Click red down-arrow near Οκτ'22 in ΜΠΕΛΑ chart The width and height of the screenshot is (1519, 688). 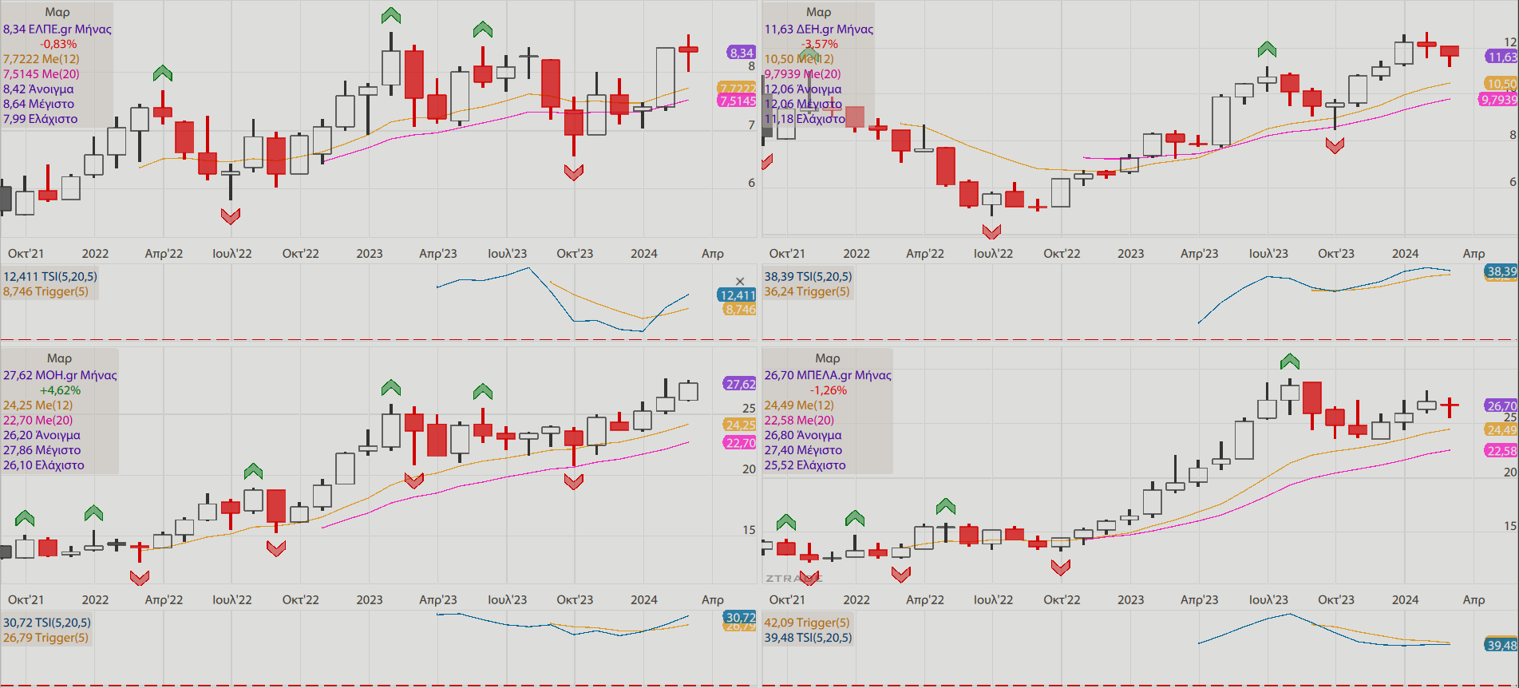click(x=1061, y=567)
